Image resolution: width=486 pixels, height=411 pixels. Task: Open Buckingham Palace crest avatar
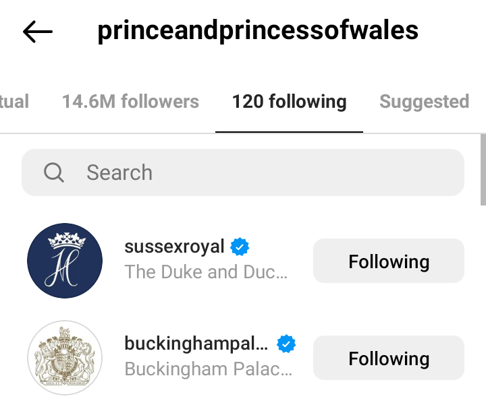(x=65, y=358)
